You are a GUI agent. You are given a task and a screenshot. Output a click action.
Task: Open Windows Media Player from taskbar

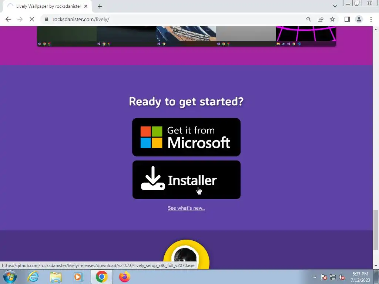(78, 277)
